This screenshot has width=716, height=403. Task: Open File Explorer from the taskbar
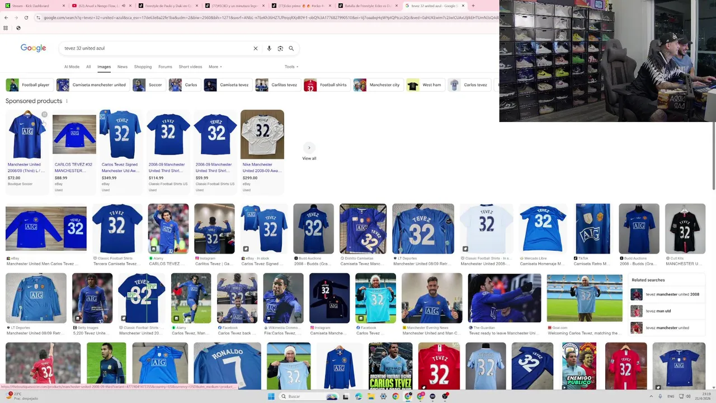coord(371,396)
